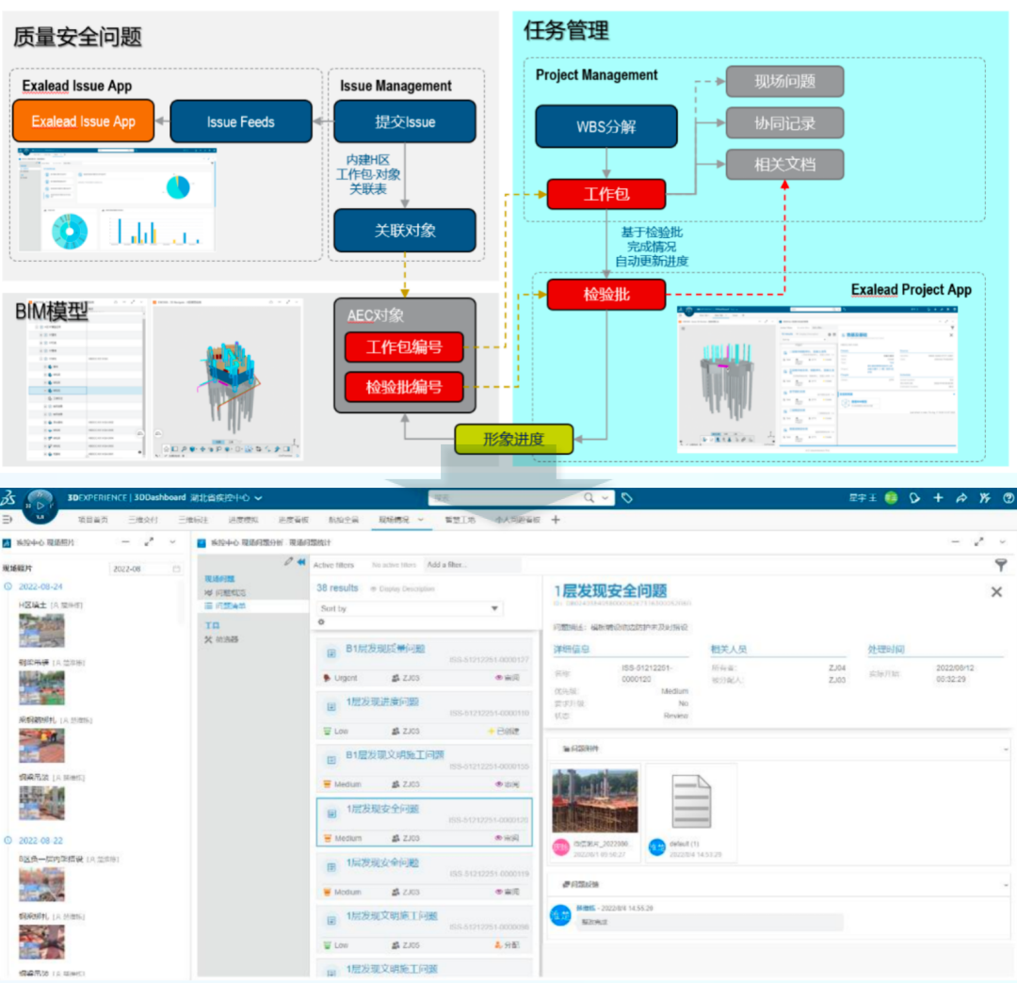The height and width of the screenshot is (983, 1017).
Task: Open the 处理时间 section header
Action: [886, 649]
